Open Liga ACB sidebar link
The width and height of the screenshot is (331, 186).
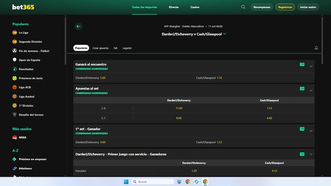(25, 87)
